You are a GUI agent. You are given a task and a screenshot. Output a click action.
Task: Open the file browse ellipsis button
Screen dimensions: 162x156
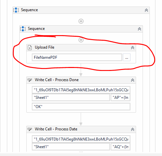click(x=127, y=57)
